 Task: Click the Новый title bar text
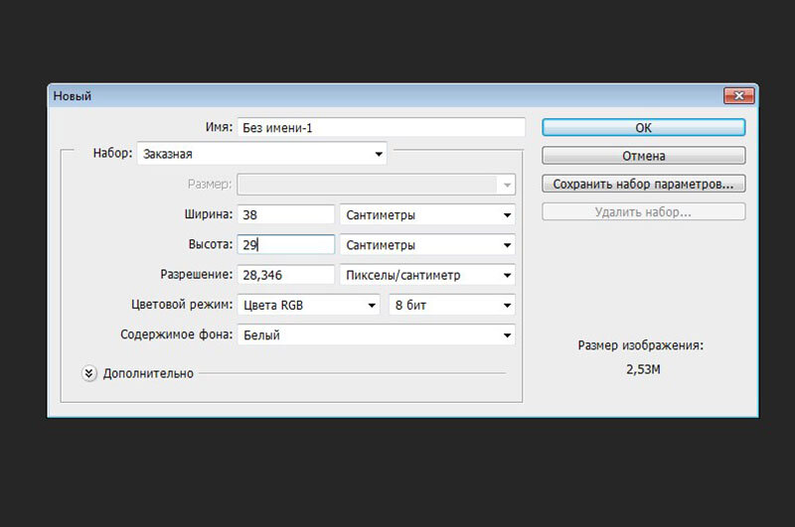[72, 95]
